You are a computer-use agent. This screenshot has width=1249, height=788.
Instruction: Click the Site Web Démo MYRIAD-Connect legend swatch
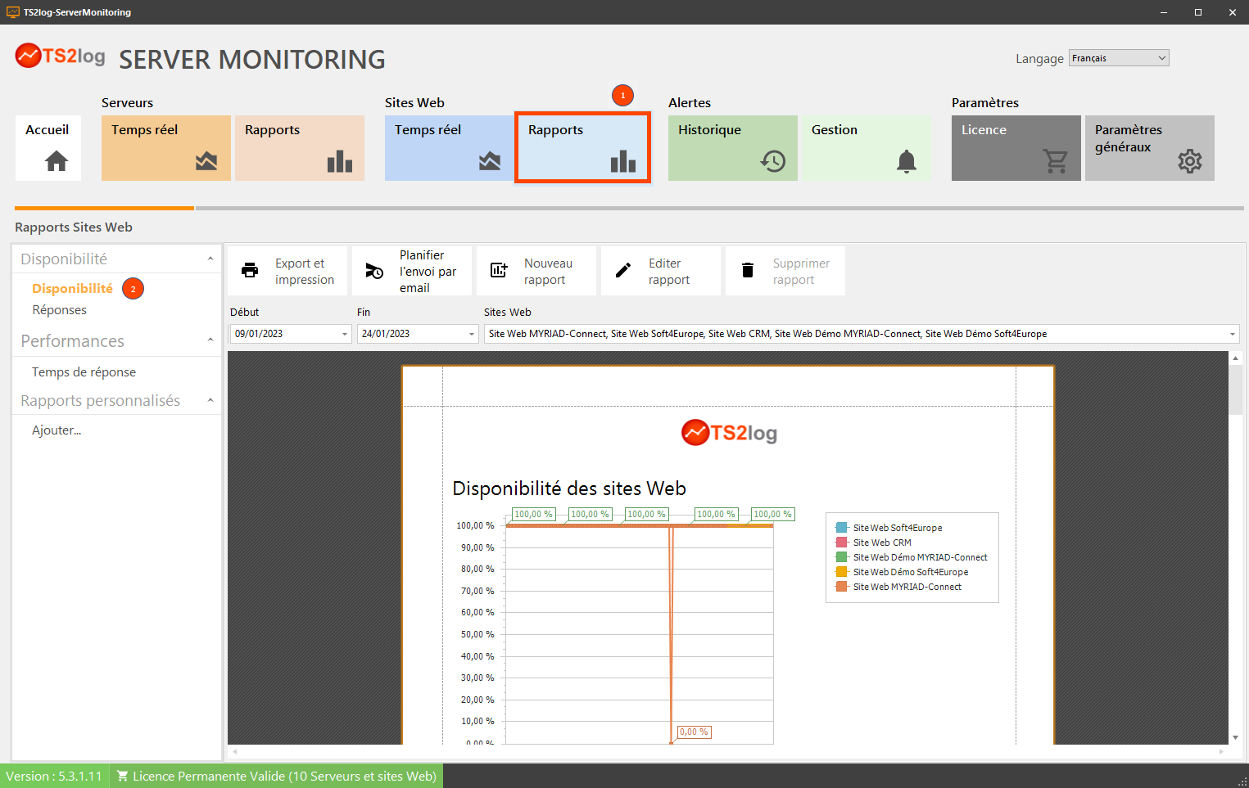(841, 557)
